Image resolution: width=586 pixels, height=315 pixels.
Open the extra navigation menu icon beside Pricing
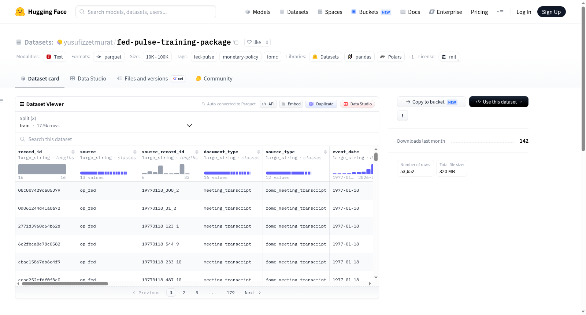coord(500,12)
